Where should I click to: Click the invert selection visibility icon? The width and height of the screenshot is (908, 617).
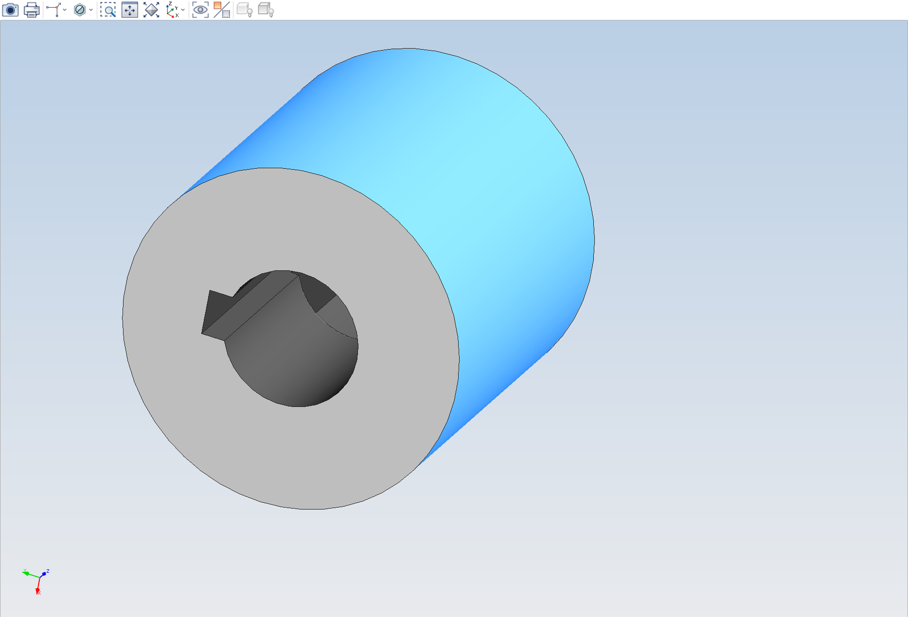(x=222, y=10)
